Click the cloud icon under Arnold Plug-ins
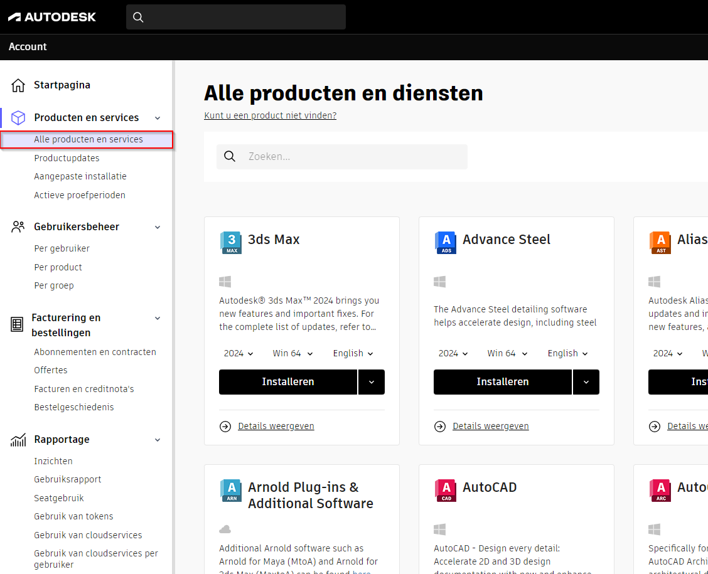Screen dimensions: 708x574 (x=225, y=529)
